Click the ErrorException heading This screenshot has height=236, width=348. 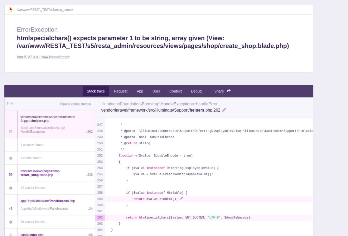tap(37, 30)
